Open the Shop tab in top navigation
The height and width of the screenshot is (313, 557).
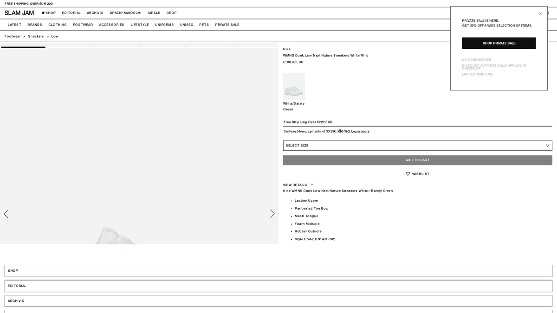pyautogui.click(x=49, y=13)
